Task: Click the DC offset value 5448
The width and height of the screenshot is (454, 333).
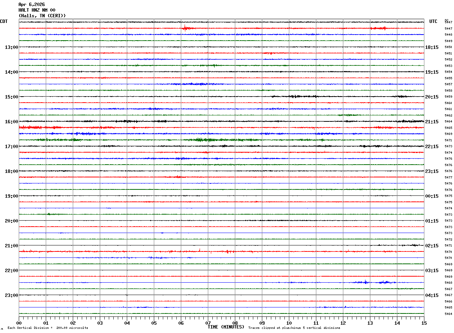Action: 448,35
